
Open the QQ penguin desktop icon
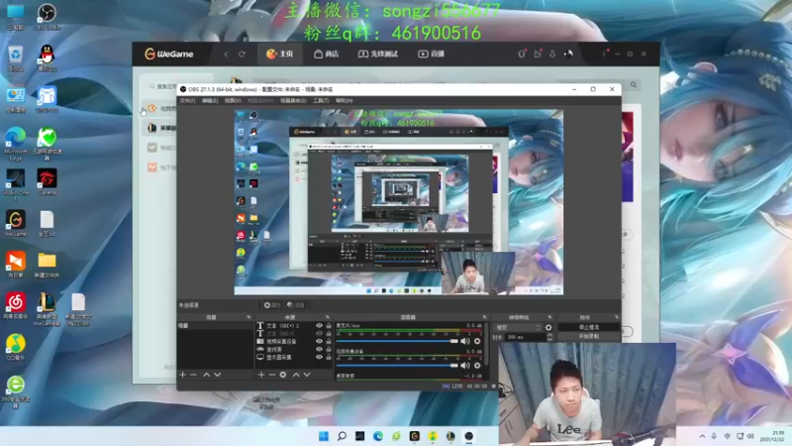pos(47,57)
